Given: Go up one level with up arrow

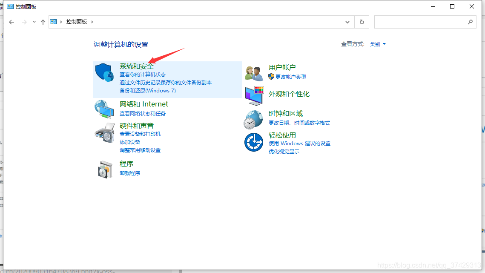Looking at the screenshot, I should tap(43, 22).
